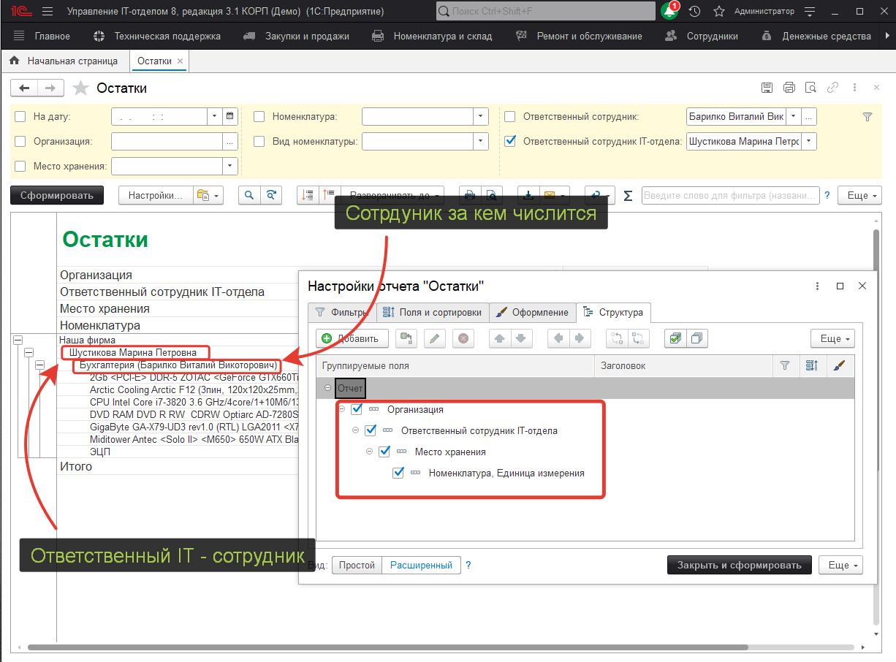The width and height of the screenshot is (896, 662).
Task: Uncheck 'Место хранения' in structure tree
Action: pyautogui.click(x=384, y=452)
